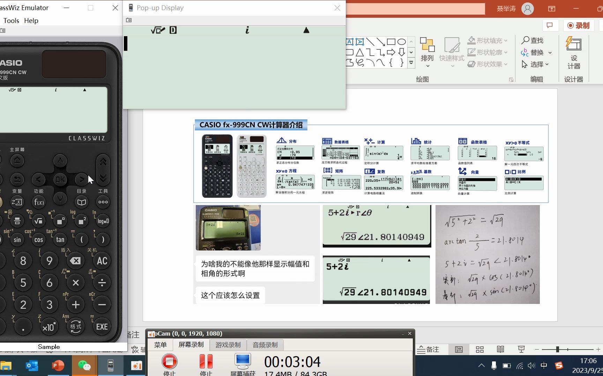Viewport: 603px width, 376px height.
Task: Click the calculator's right arrow key
Action: tap(81, 179)
